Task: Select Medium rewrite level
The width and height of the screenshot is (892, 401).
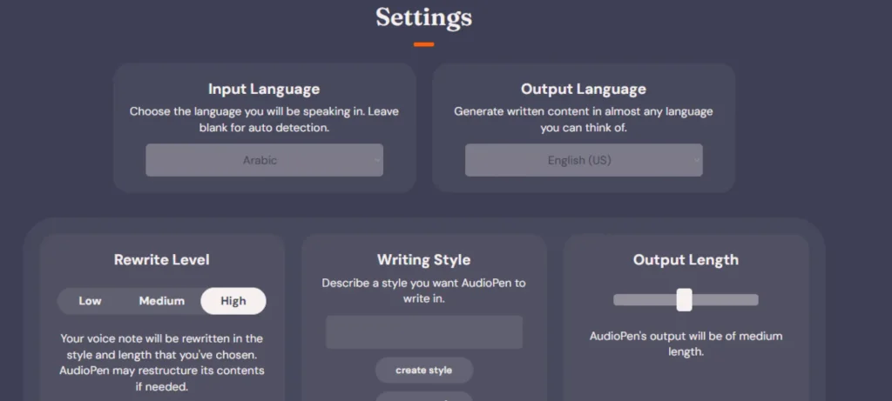Action: click(x=161, y=301)
